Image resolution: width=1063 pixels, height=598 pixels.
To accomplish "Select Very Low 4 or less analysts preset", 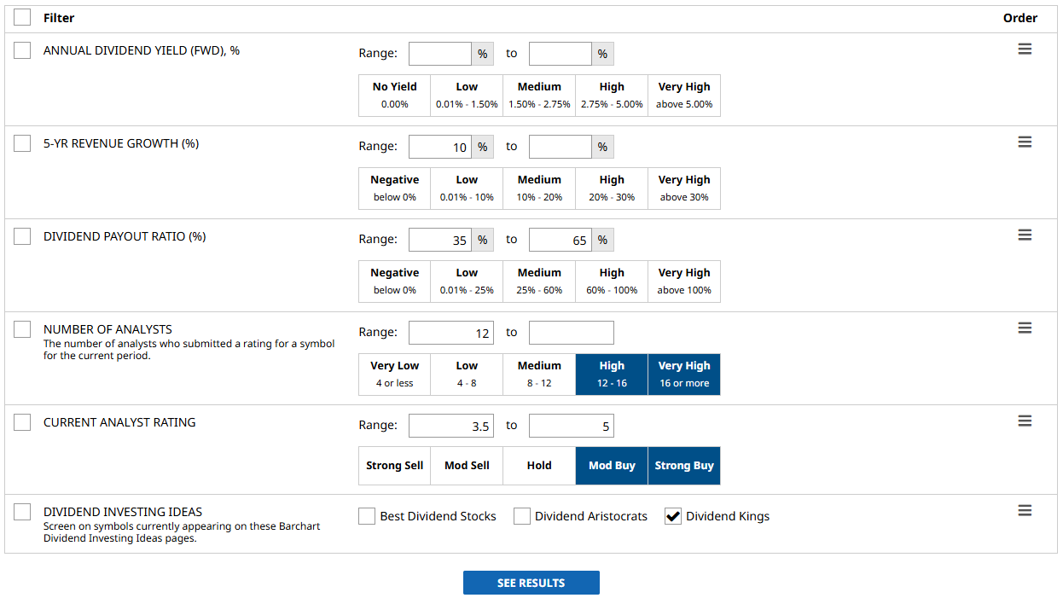I will (x=394, y=374).
